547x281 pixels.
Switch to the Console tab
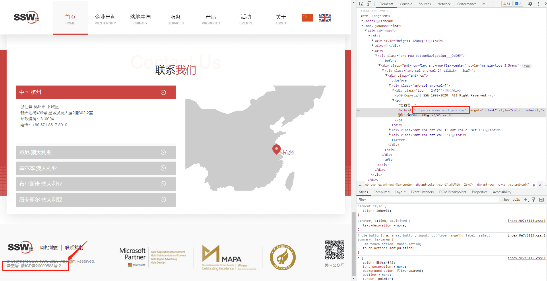(406, 4)
